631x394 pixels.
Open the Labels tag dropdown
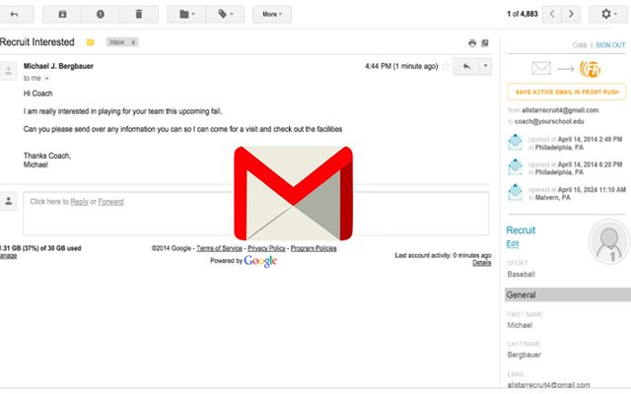(226, 15)
